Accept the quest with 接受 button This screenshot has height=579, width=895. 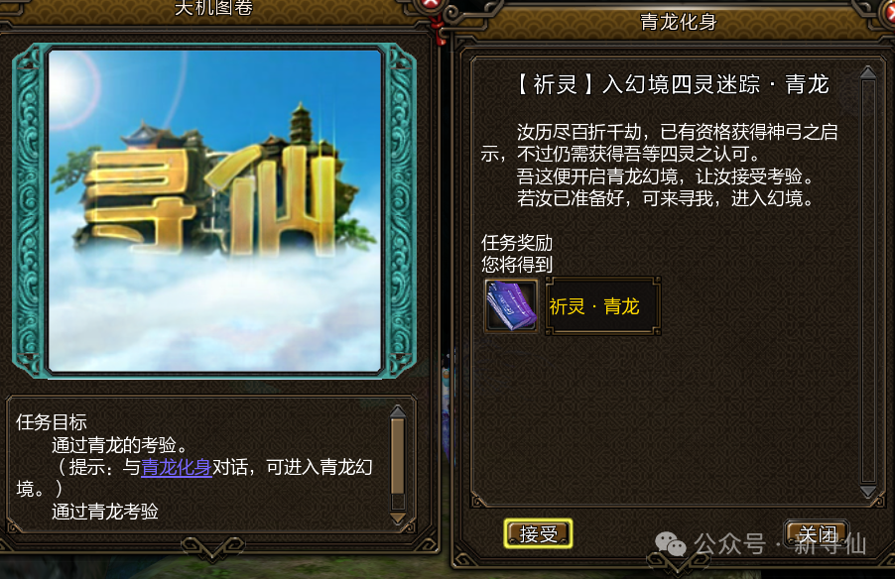point(538,534)
